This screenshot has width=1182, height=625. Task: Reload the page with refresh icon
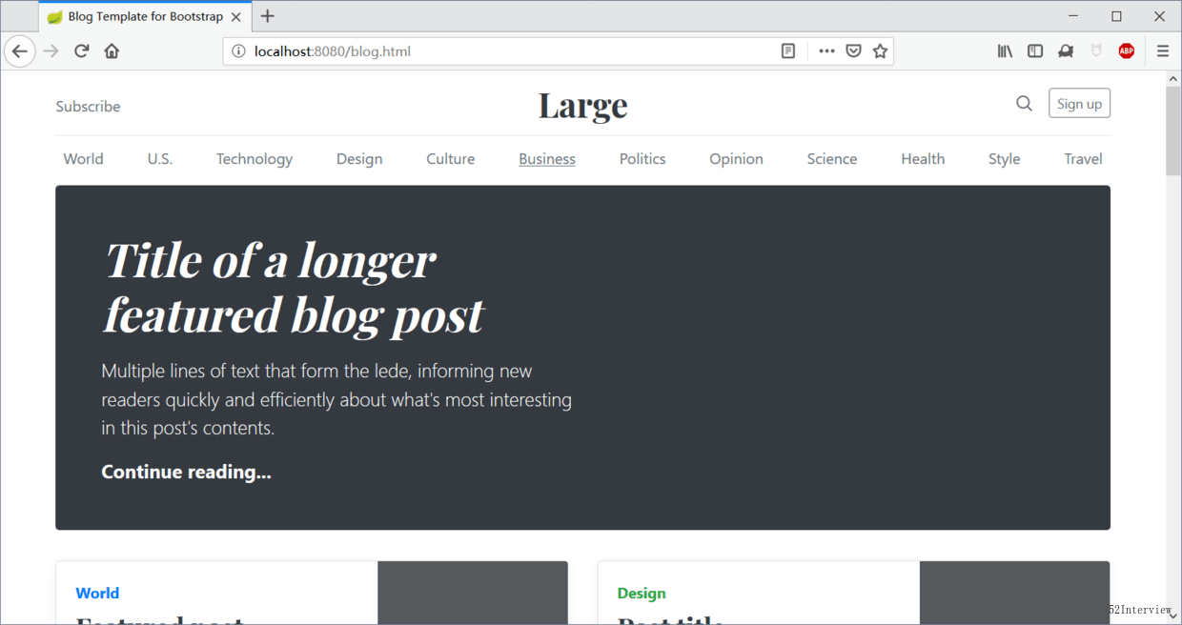82,51
